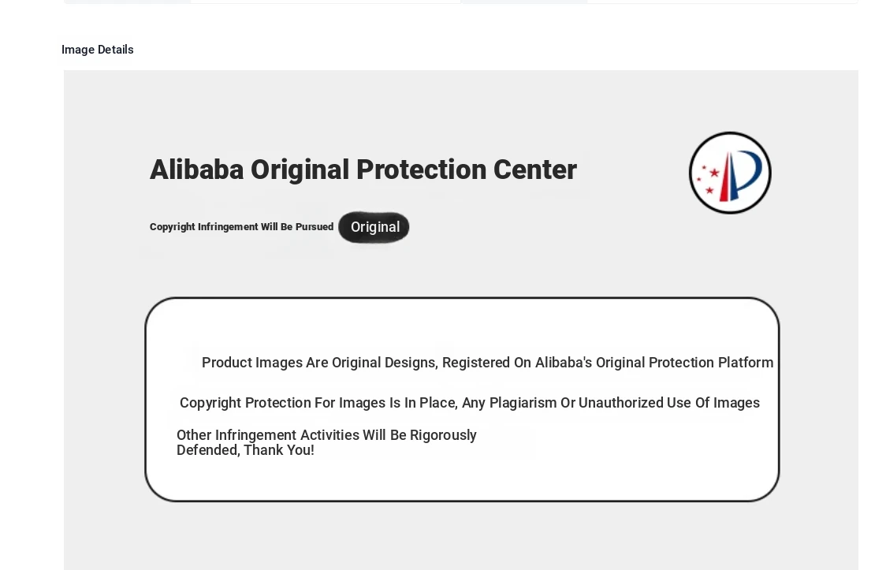Image resolution: width=886 pixels, height=570 pixels.
Task: Click the word Alibaba in the headline
Action: click(x=196, y=170)
